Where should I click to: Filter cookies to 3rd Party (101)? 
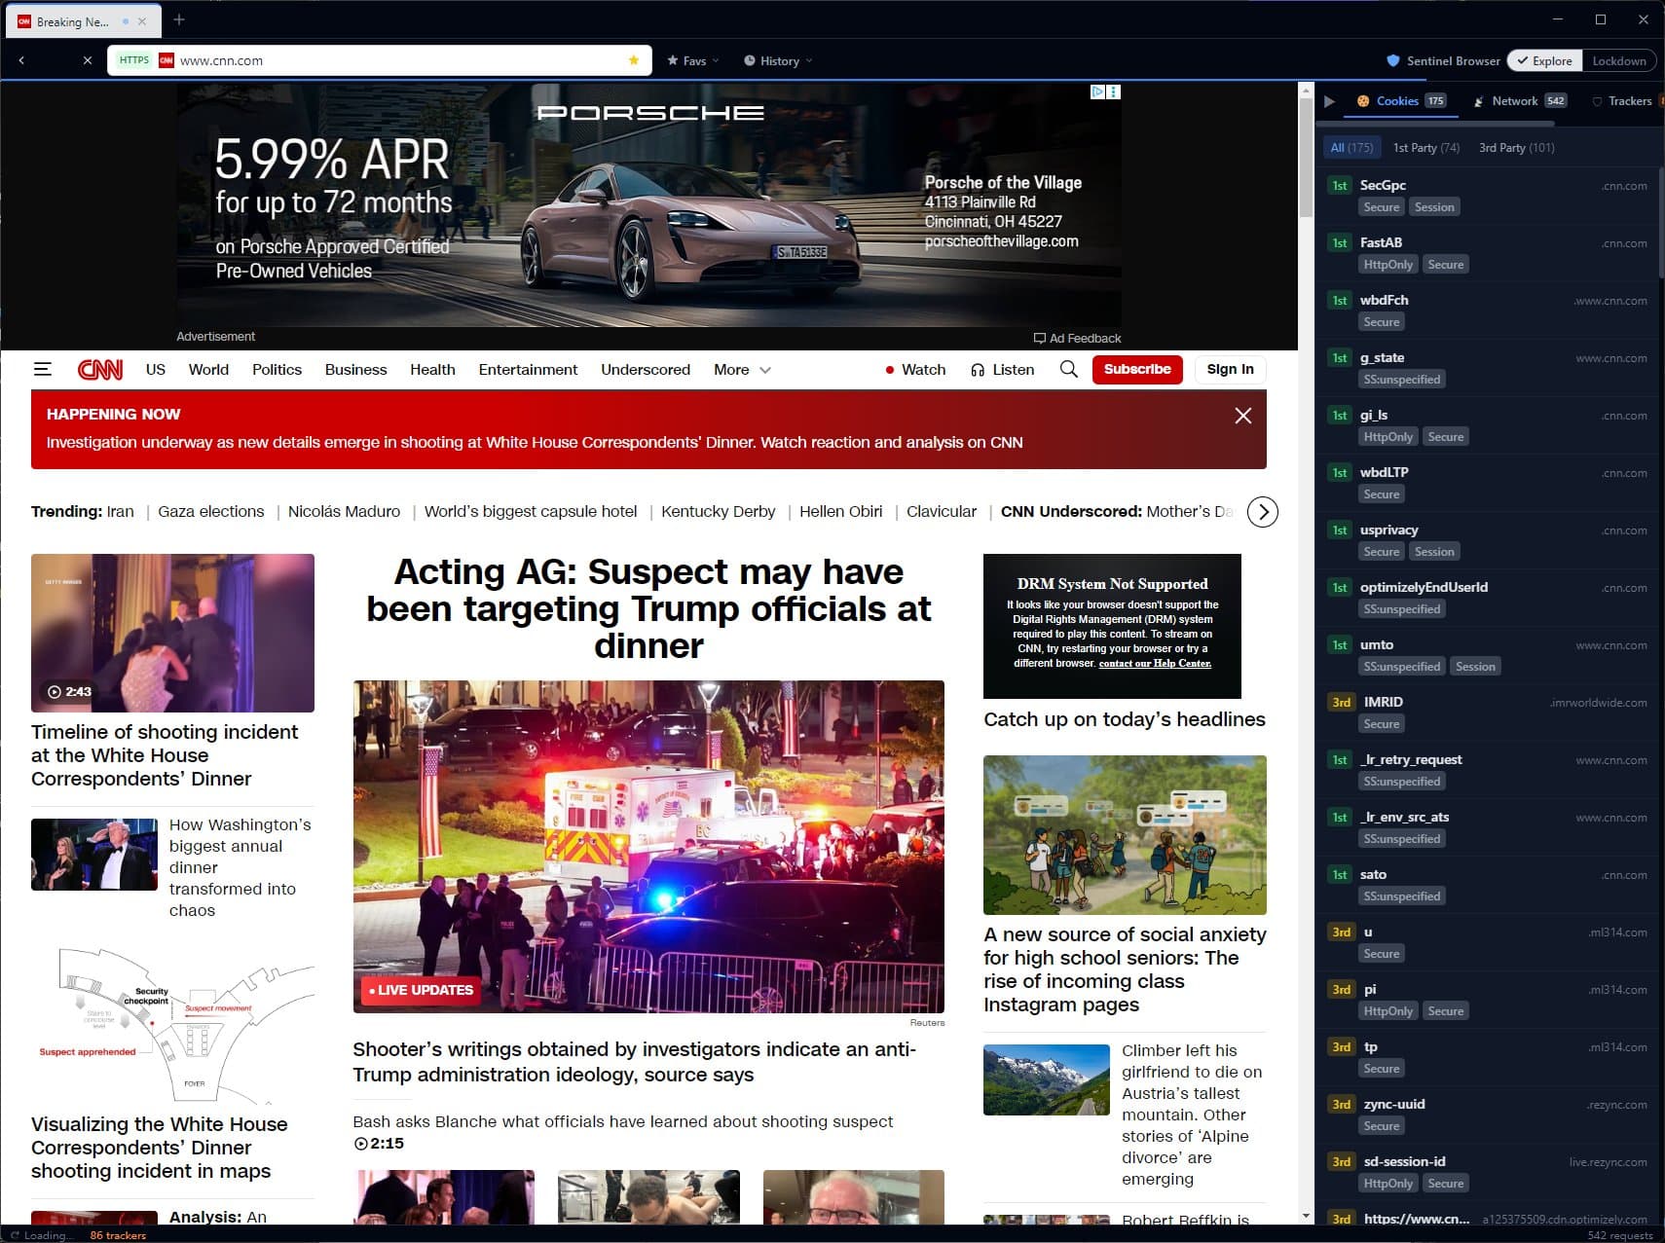pyautogui.click(x=1517, y=148)
